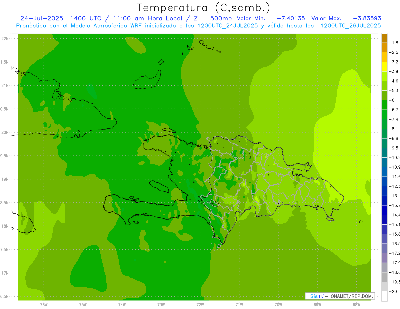
Task: Click the '1200UTC_26JUL2025' valid-until text
Action: [x=351, y=26]
